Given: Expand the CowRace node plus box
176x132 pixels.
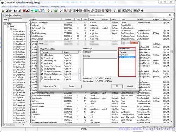Looking at the screenshot, I should pos(14,77).
